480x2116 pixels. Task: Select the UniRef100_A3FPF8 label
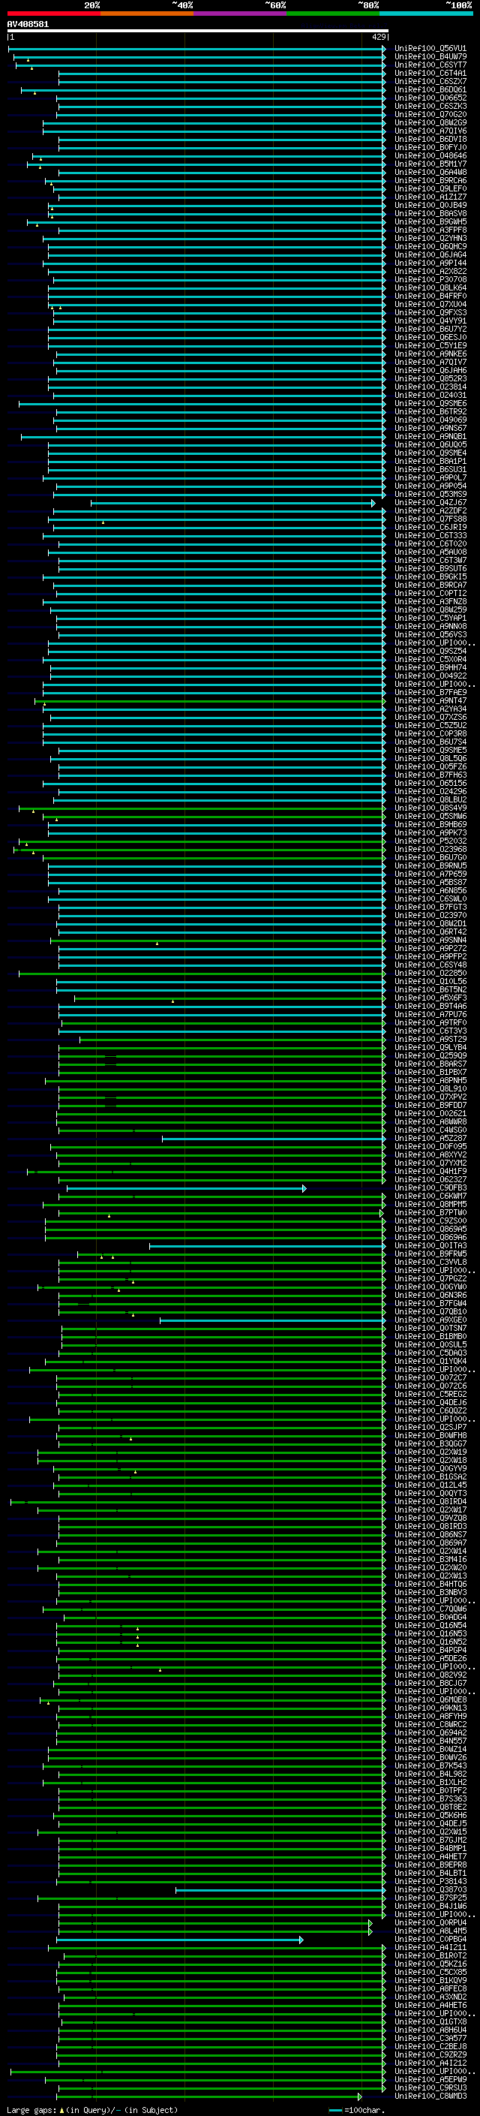(x=430, y=230)
